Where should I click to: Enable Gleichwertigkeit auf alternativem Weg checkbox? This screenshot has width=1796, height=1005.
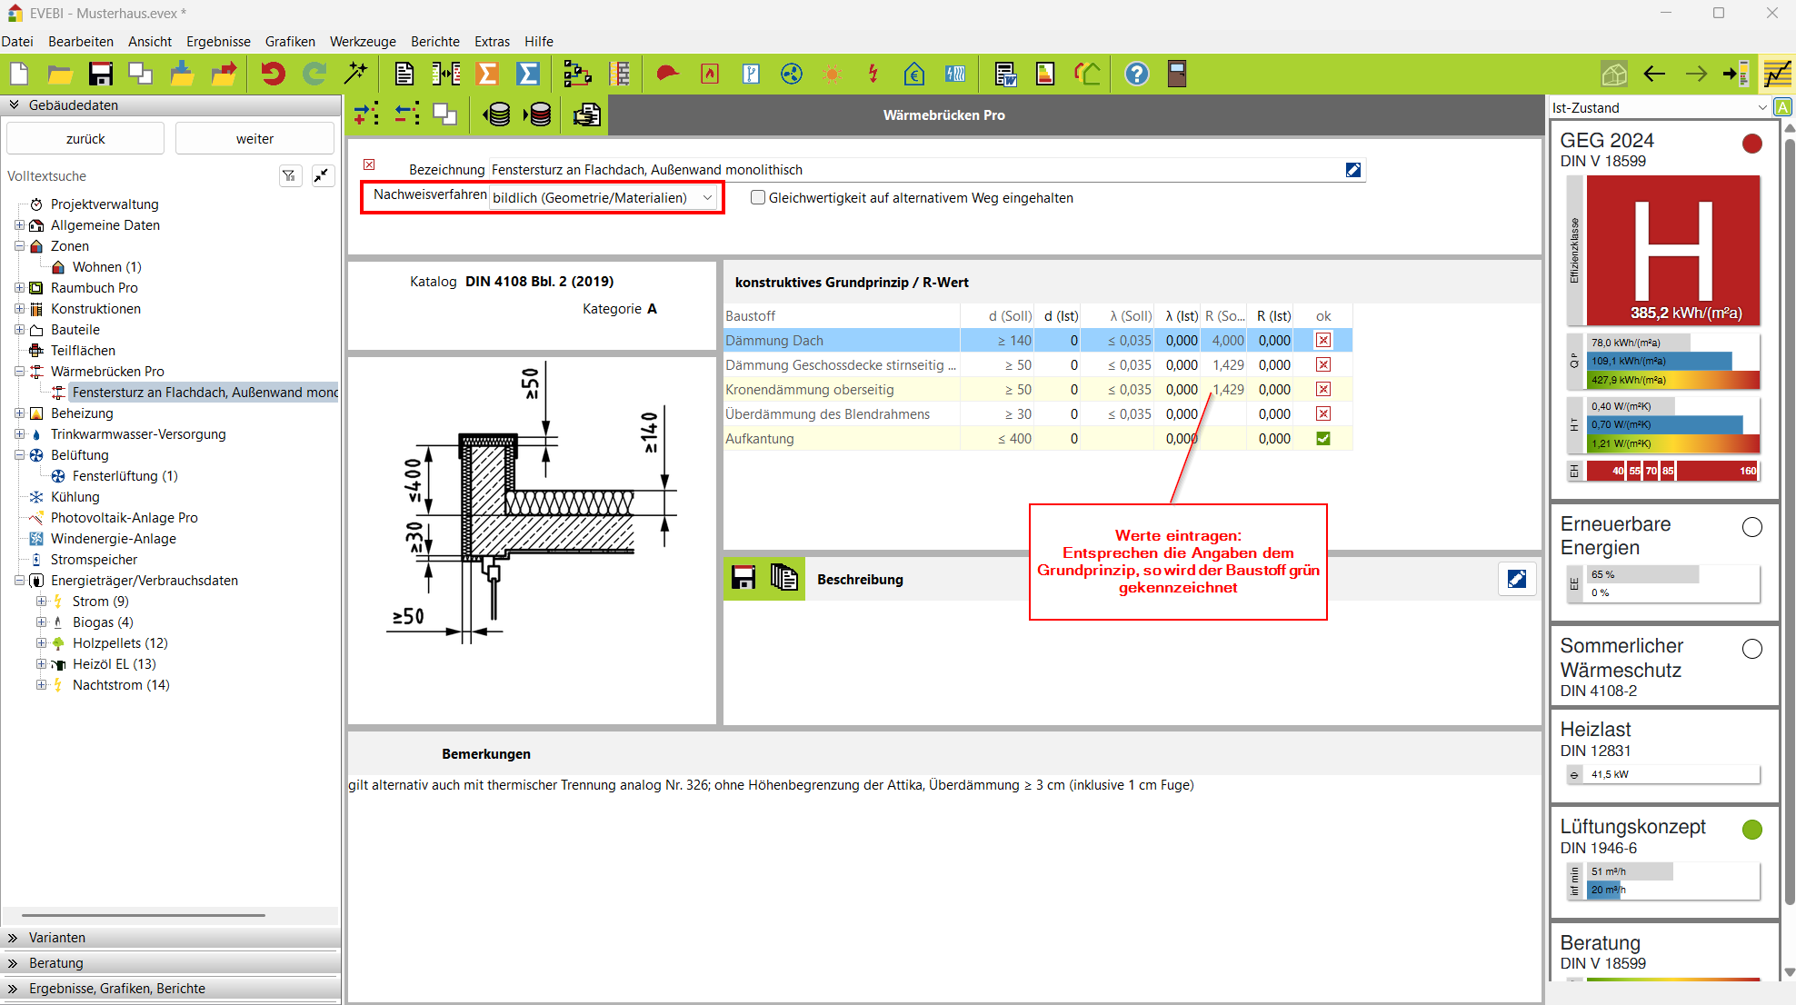758,197
